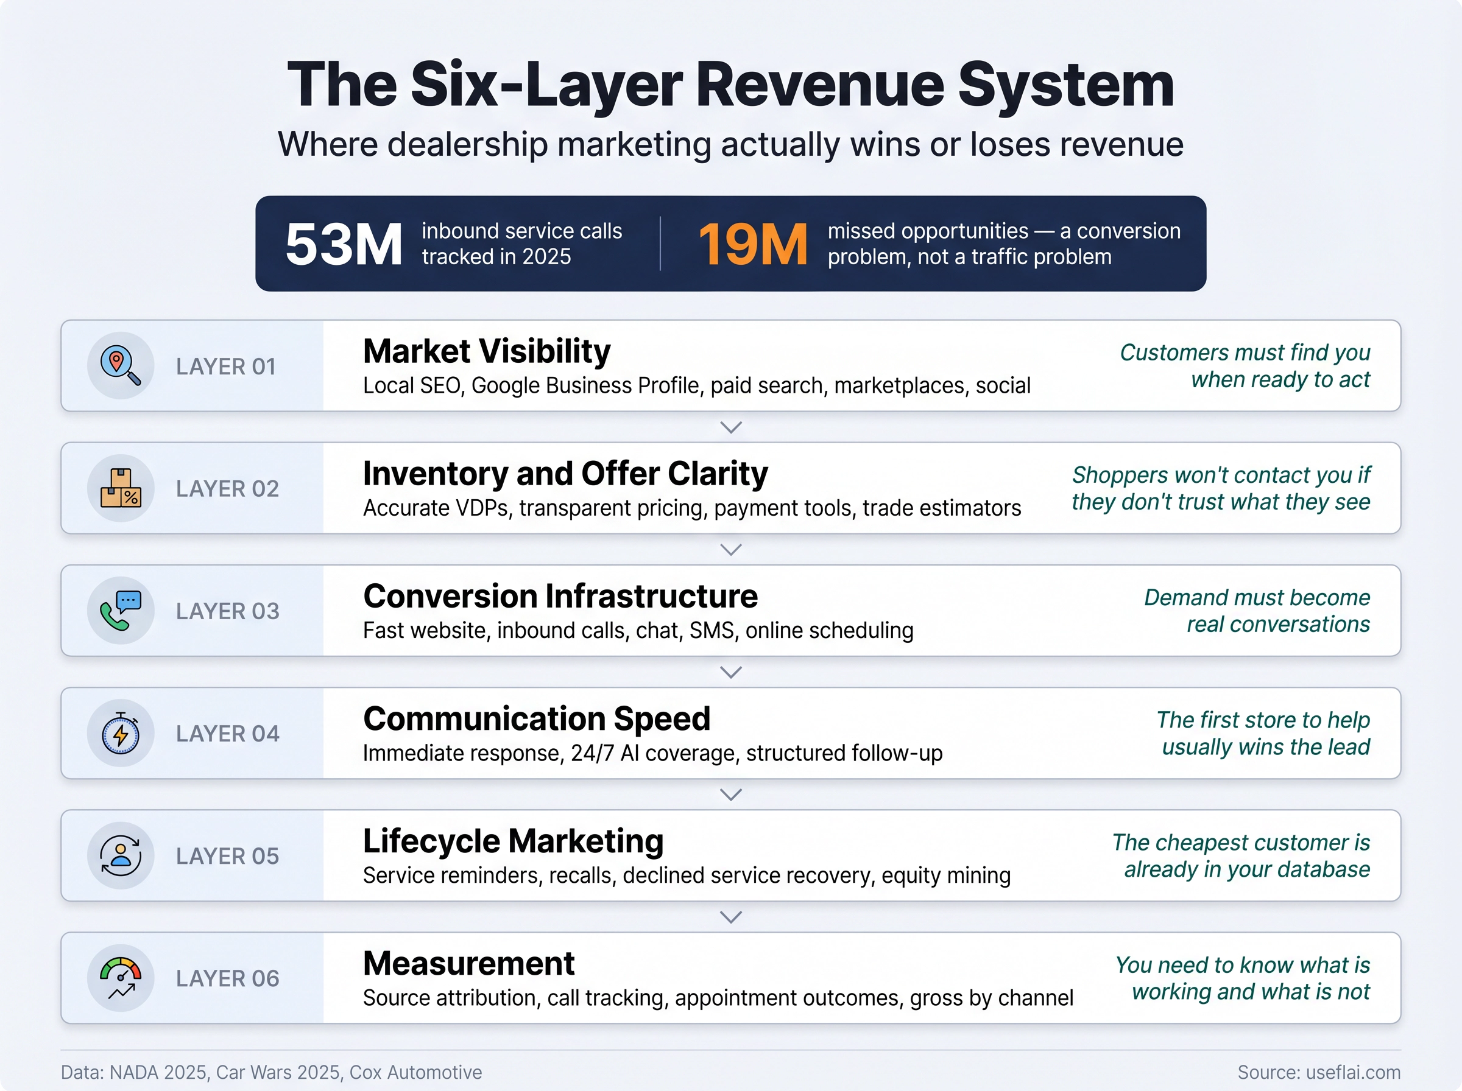1462x1091 pixels.
Task: Click the "Service reminders, recalls" line
Action: pyautogui.click(x=687, y=875)
